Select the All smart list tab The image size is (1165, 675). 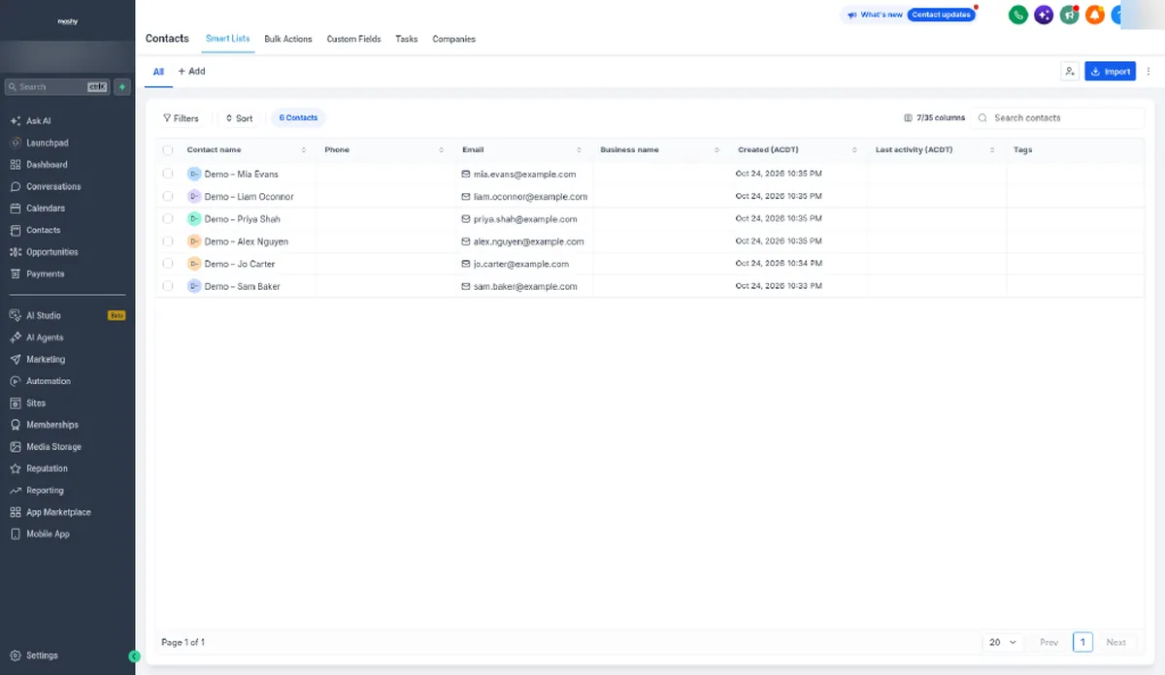point(158,72)
